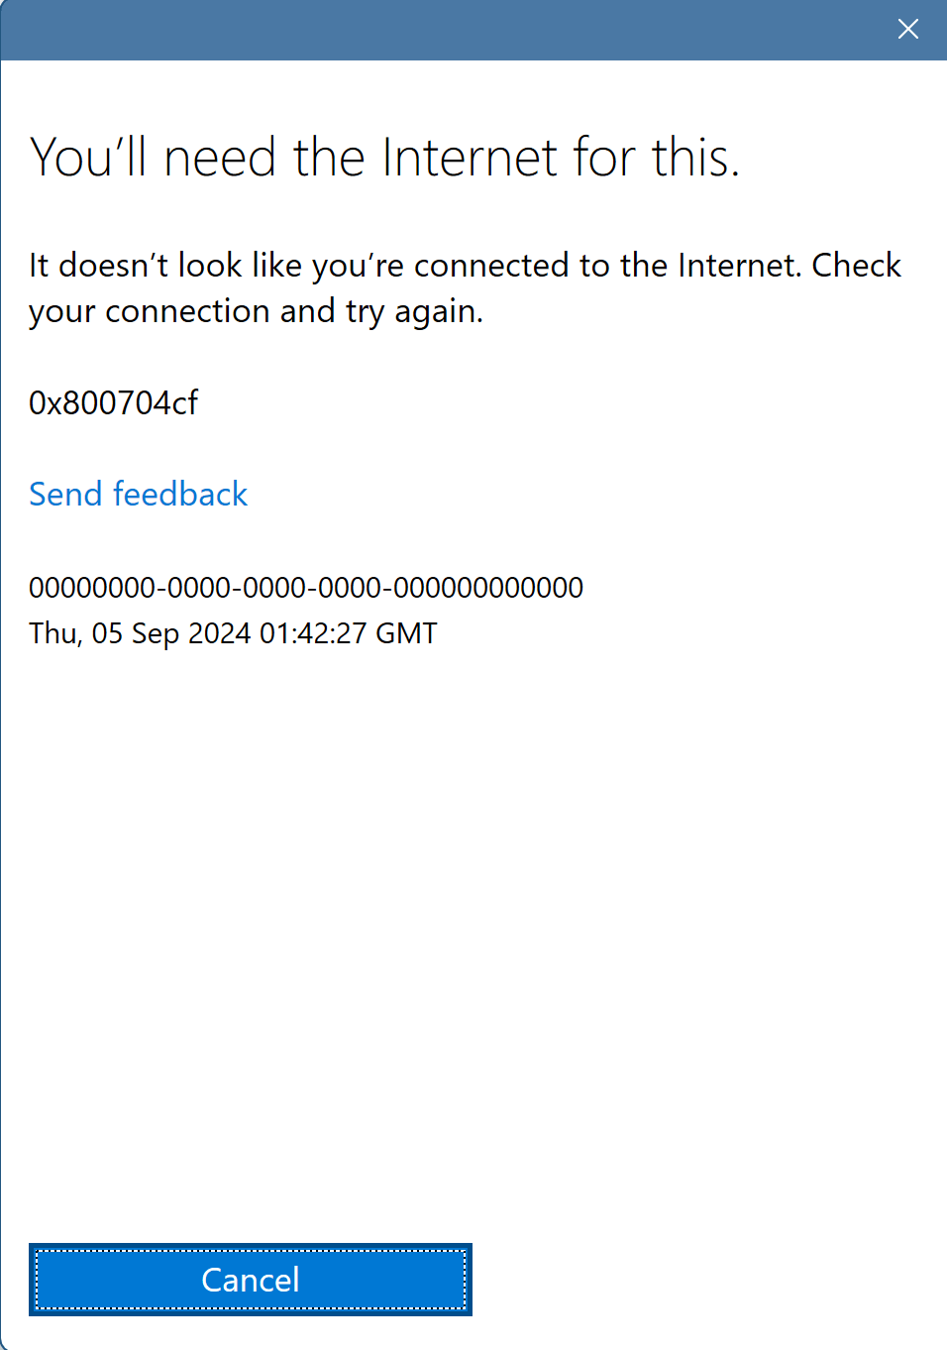Click the all-zeros correlation ID text
The image size is (947, 1350).
tap(306, 588)
